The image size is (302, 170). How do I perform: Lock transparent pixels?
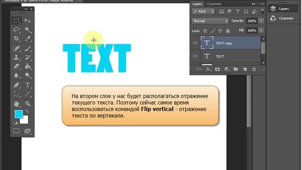tap(205, 31)
